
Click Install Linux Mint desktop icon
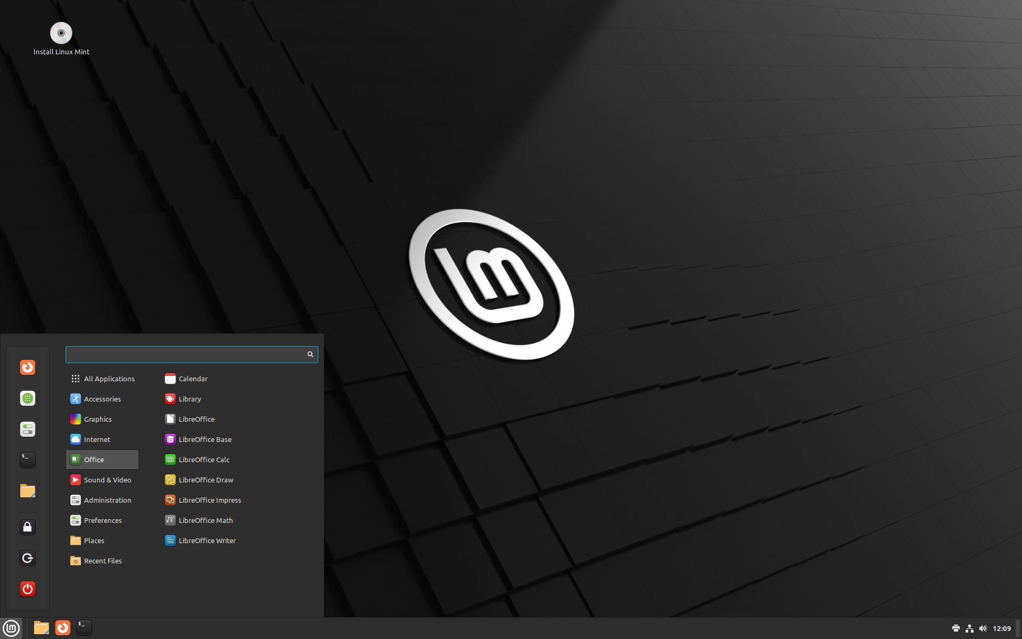[x=62, y=32]
